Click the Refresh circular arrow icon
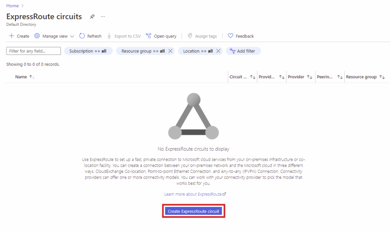This screenshot has height=233, width=390. pos(82,36)
